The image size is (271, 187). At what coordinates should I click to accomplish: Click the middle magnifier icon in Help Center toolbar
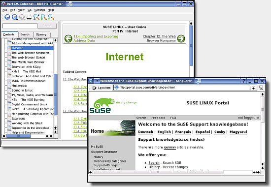(43, 17)
